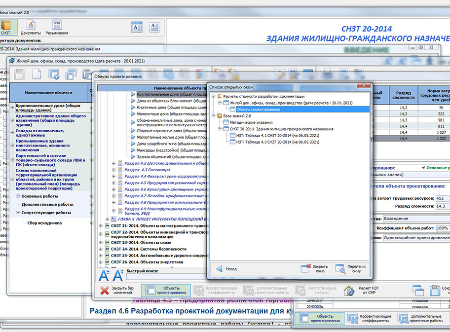This screenshot has height=332, width=450.
Task: Select Методические указания in window list
Action: pos(251,122)
